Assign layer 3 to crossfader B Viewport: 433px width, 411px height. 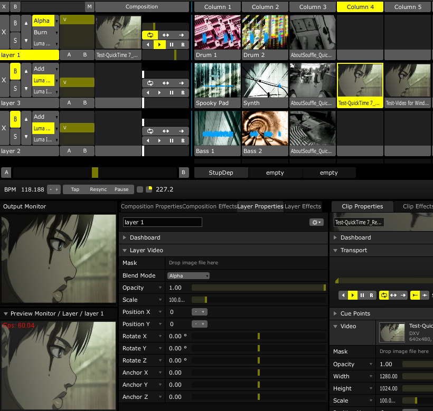tap(85, 103)
